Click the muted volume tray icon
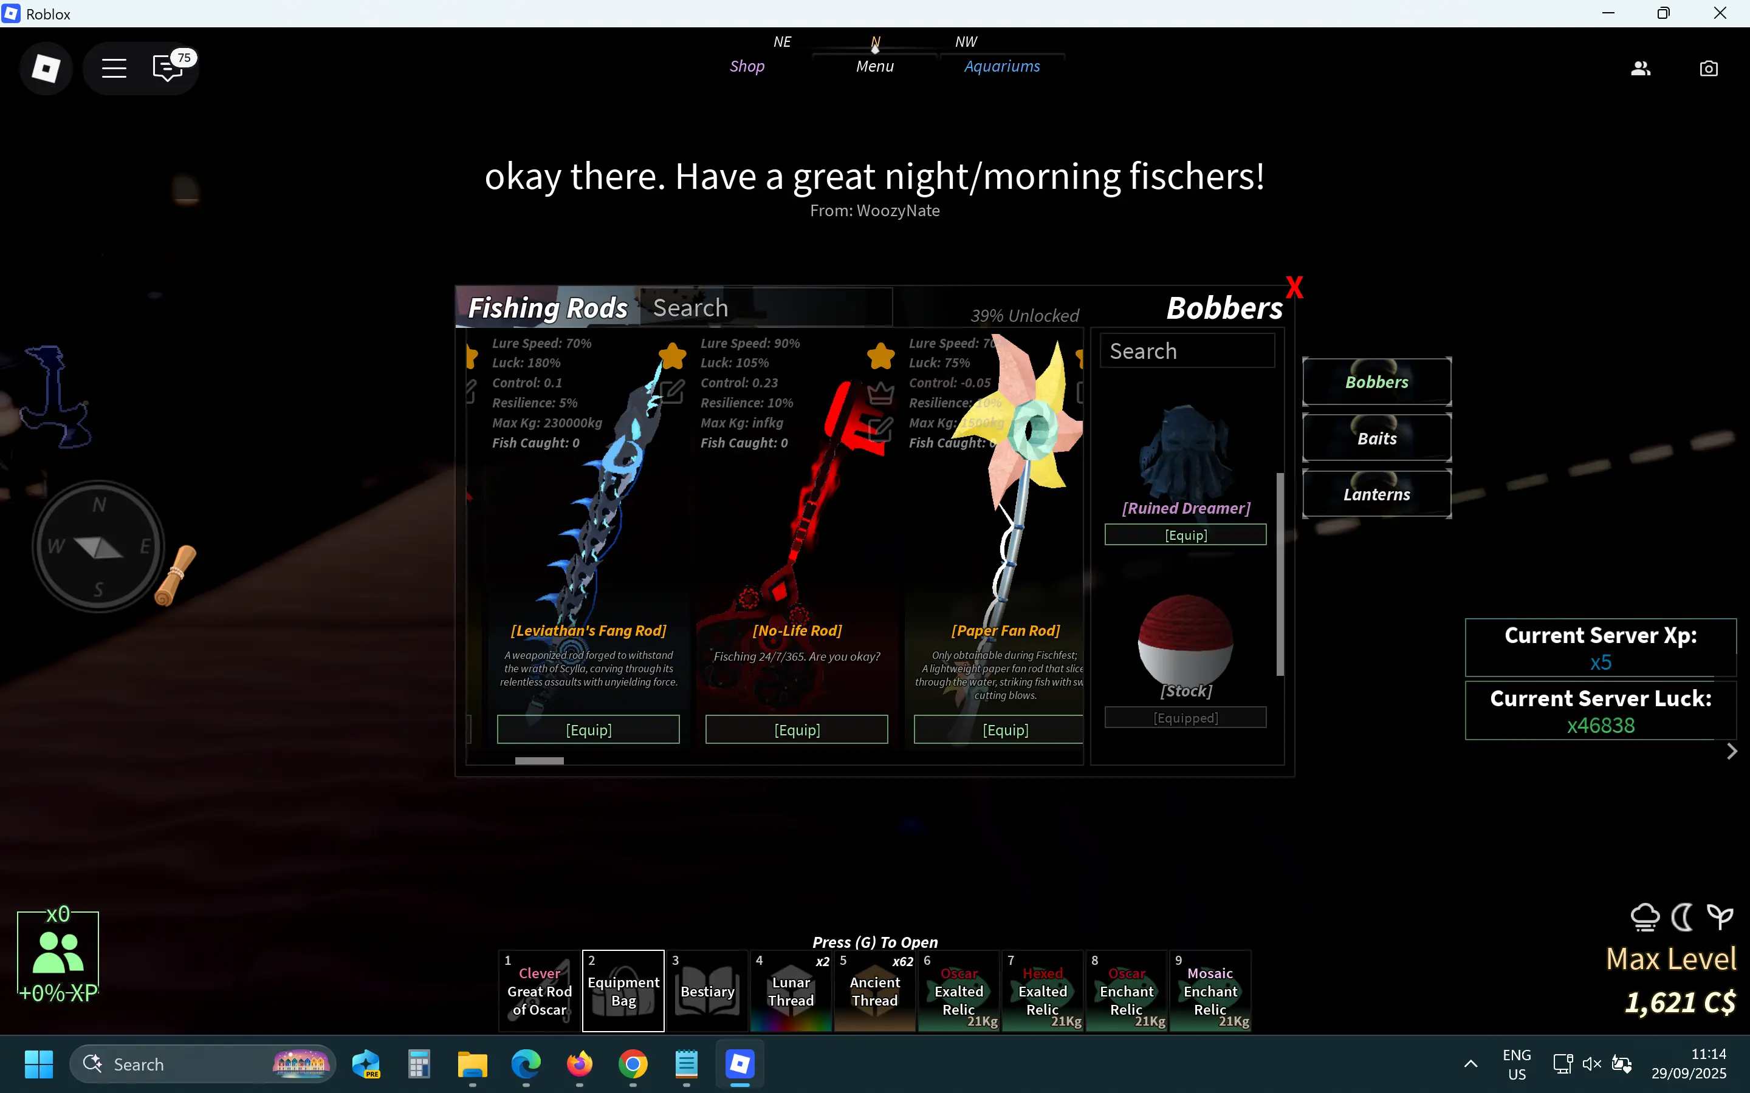This screenshot has width=1750, height=1093. pos(1591,1064)
